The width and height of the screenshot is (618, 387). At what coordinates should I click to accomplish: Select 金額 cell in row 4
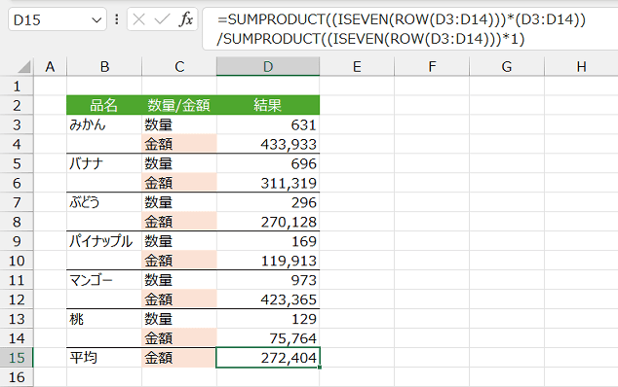(x=179, y=144)
